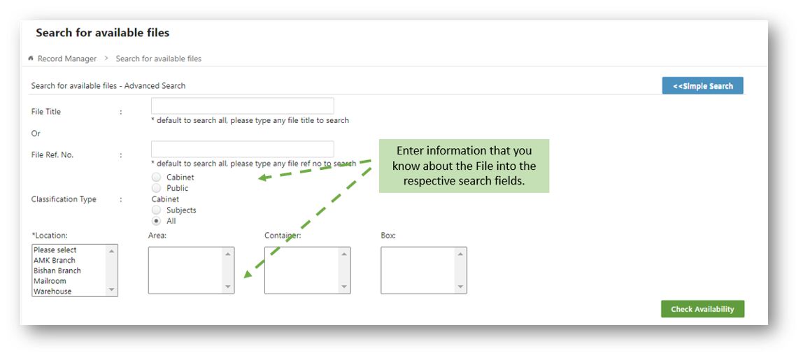
Task: Click the File Title input field
Action: [242, 106]
